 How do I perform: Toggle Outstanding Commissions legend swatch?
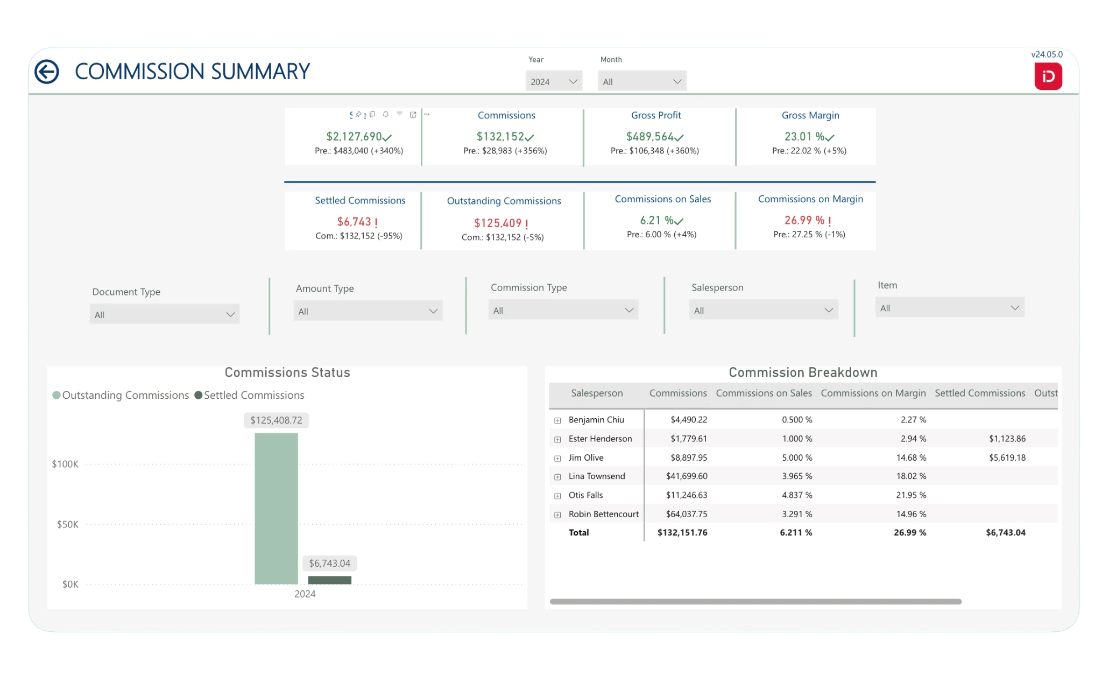pos(56,396)
